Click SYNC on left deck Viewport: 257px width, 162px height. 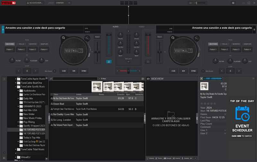[84, 71]
